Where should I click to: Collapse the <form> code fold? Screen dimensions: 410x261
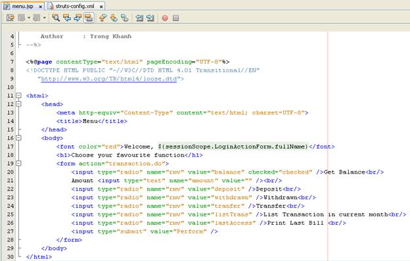pyautogui.click(x=18, y=163)
